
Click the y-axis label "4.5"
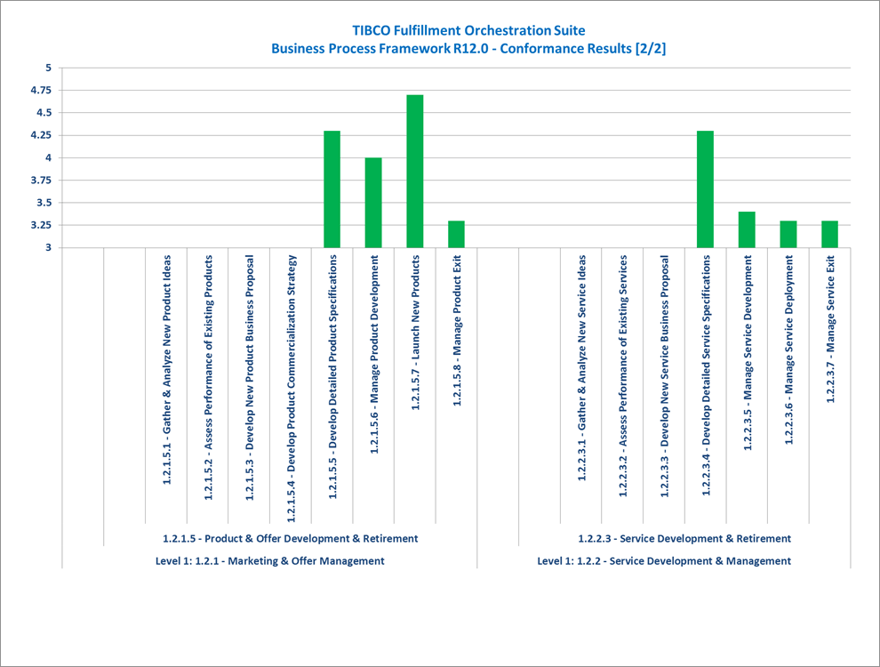pyautogui.click(x=44, y=113)
